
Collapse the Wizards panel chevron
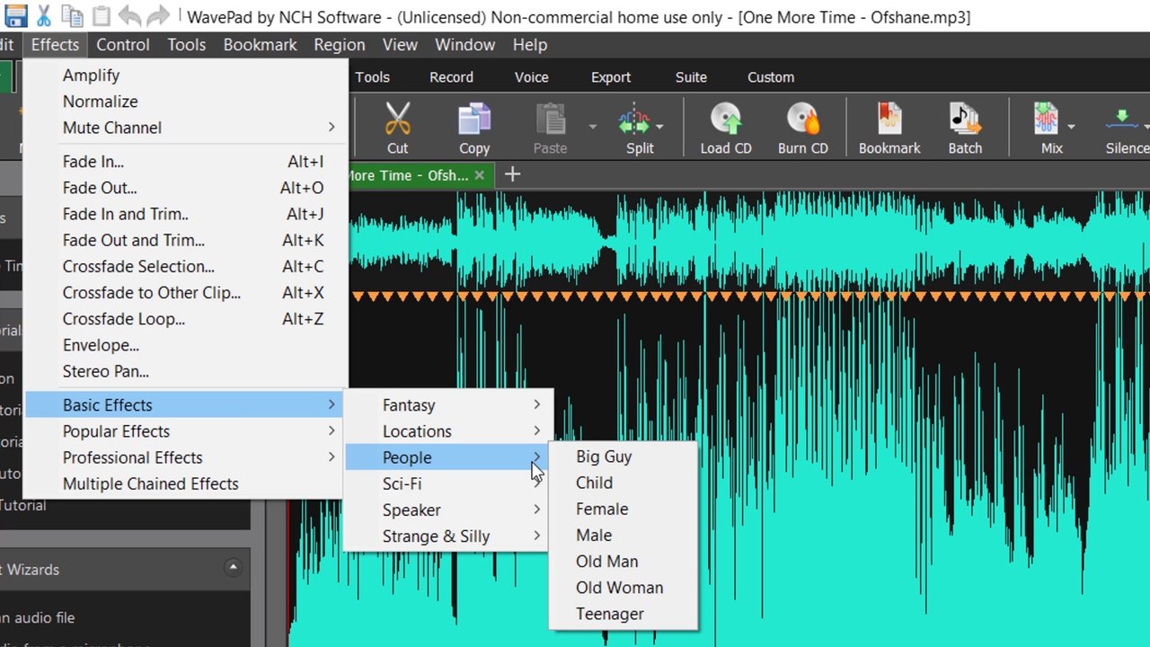click(233, 567)
